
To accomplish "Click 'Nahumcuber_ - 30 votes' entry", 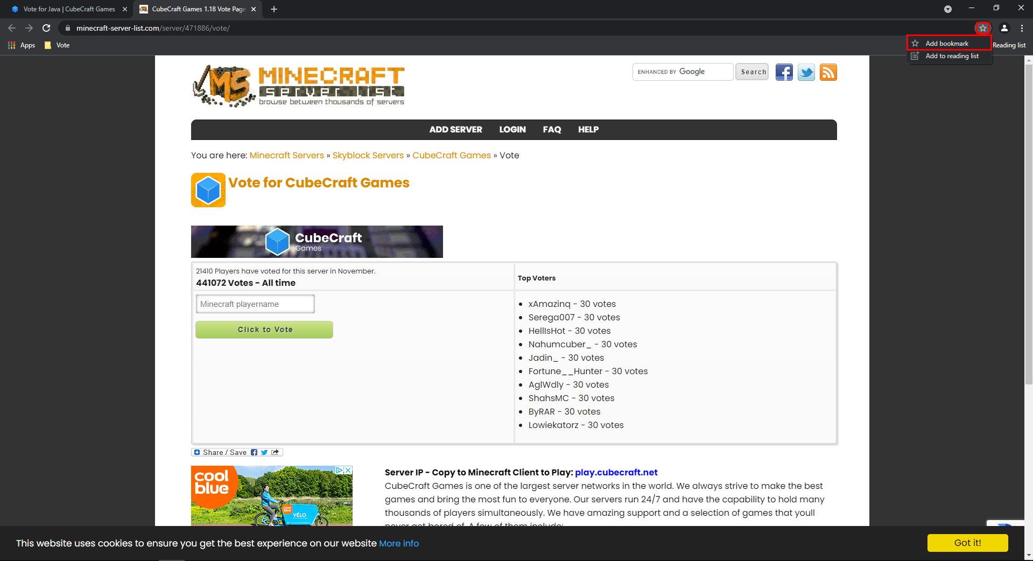I will [x=583, y=344].
